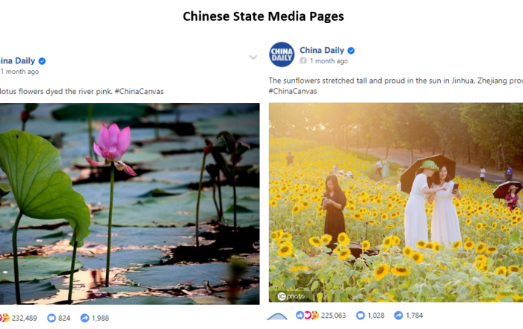Open the sunflower field photo
523x329 pixels.
pyautogui.click(x=396, y=202)
